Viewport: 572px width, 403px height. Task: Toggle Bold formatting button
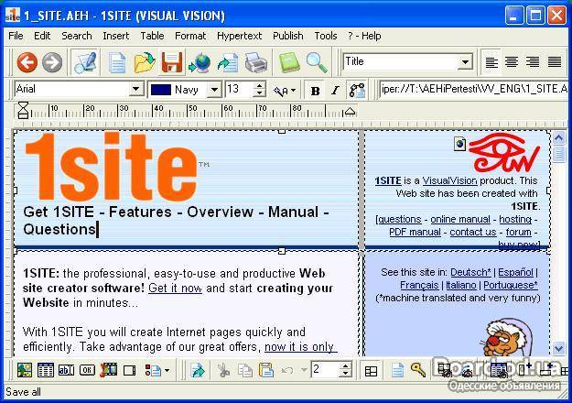click(315, 90)
